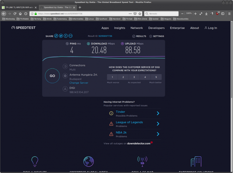
Task: Rate DIGI customer service 5
Action: tap(156, 77)
